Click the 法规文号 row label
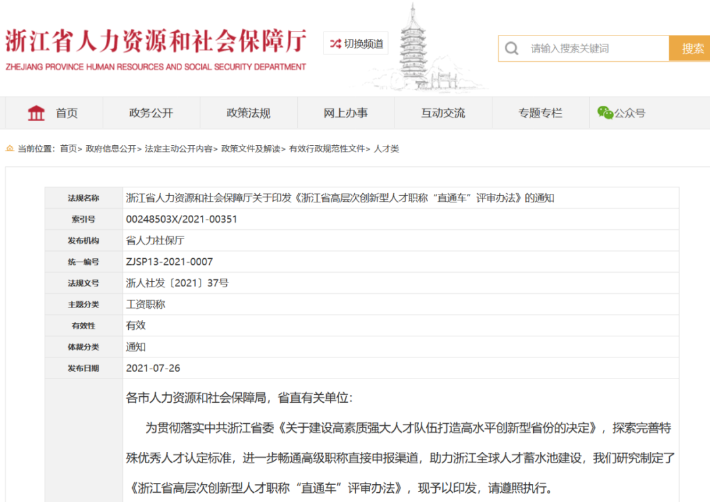The image size is (710, 502). pos(83,283)
